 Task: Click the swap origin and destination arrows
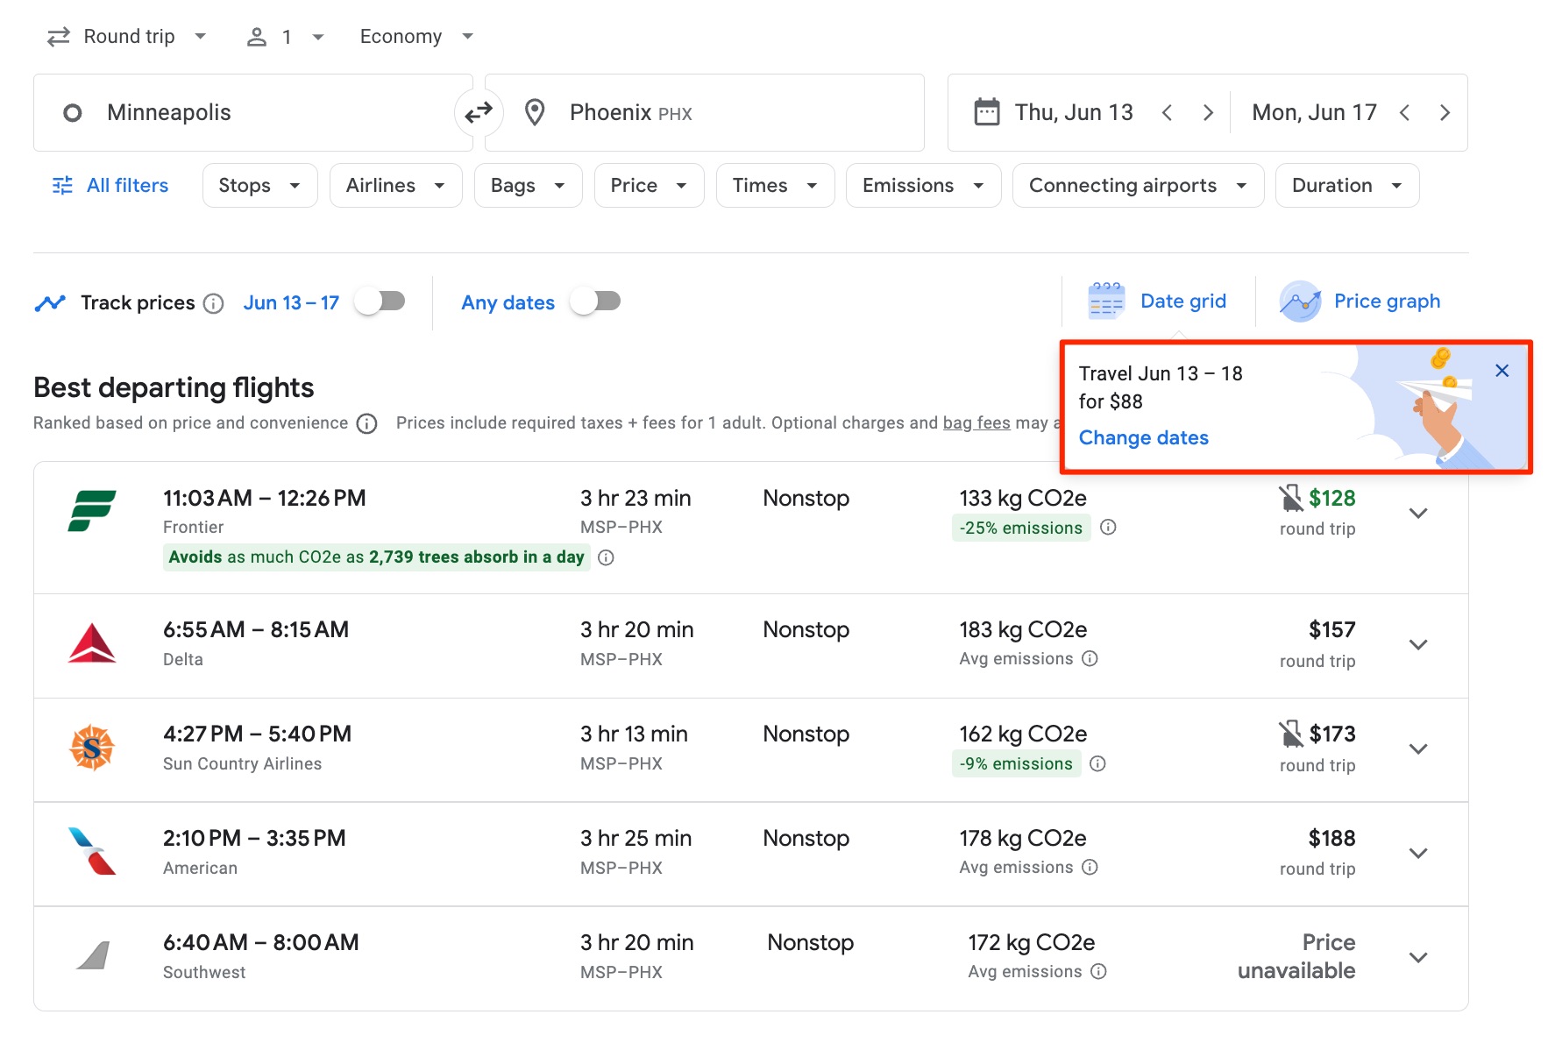[x=479, y=112]
